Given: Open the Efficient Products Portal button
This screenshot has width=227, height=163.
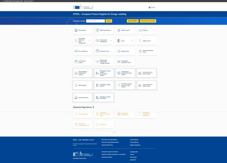Looking at the screenshot, I should 148,21.
